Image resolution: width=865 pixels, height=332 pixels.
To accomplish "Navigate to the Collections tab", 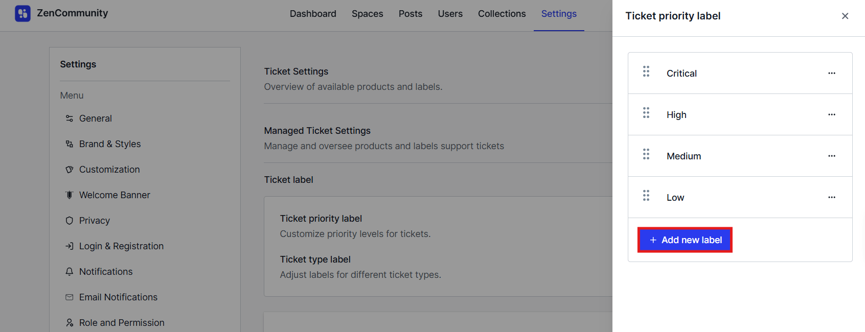I will coord(502,14).
